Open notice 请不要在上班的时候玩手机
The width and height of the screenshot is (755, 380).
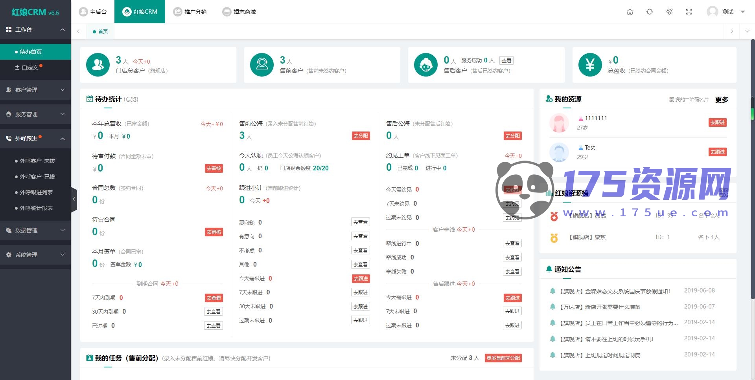click(607, 339)
